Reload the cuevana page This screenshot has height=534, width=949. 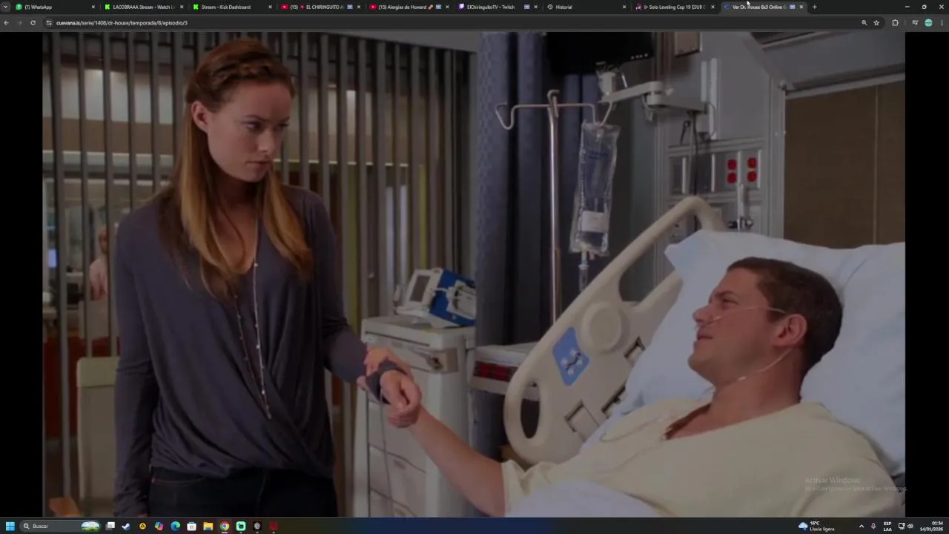[33, 23]
